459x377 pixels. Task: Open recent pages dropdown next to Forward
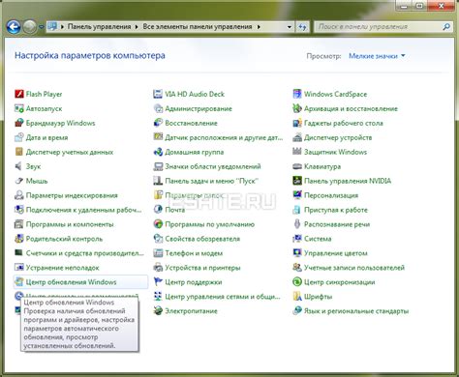coord(42,27)
